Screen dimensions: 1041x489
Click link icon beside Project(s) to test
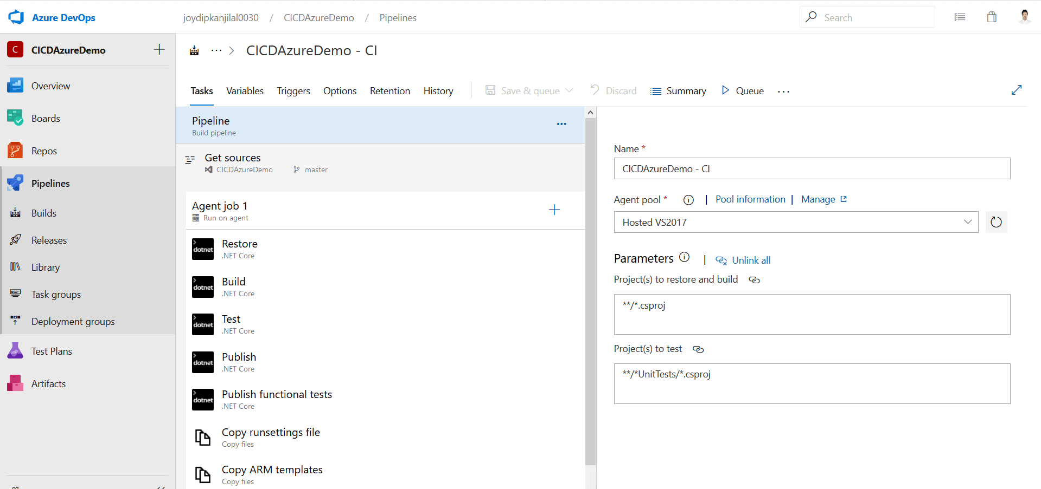pos(698,349)
